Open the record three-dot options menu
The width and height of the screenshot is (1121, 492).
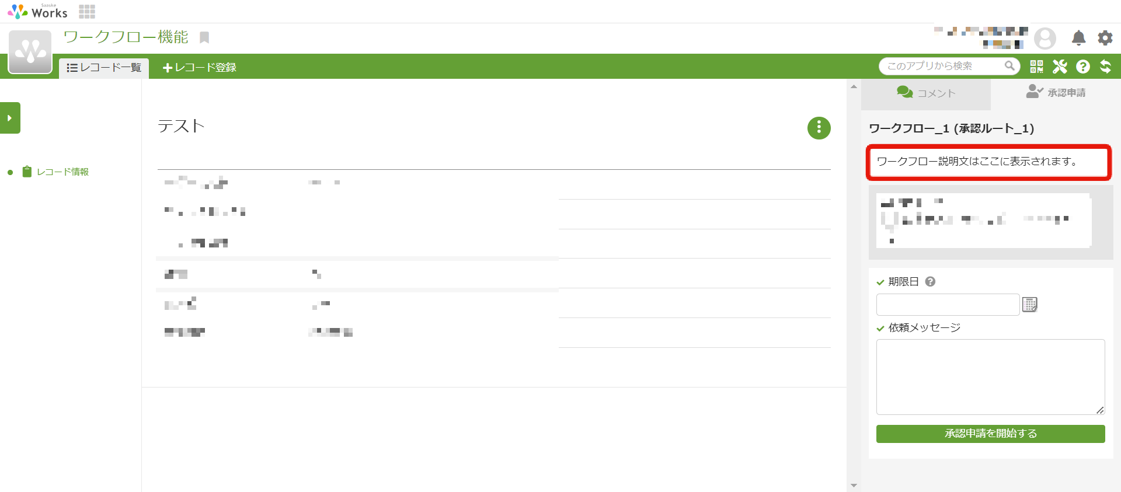[819, 128]
